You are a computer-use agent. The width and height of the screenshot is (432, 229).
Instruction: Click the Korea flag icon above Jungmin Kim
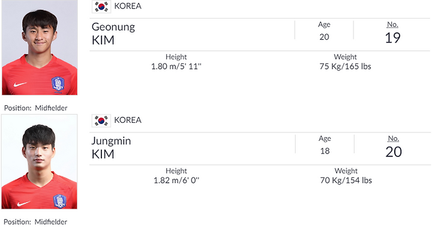coord(101,120)
